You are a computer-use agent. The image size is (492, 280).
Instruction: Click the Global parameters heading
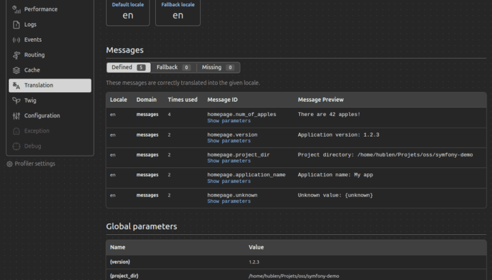pos(141,226)
